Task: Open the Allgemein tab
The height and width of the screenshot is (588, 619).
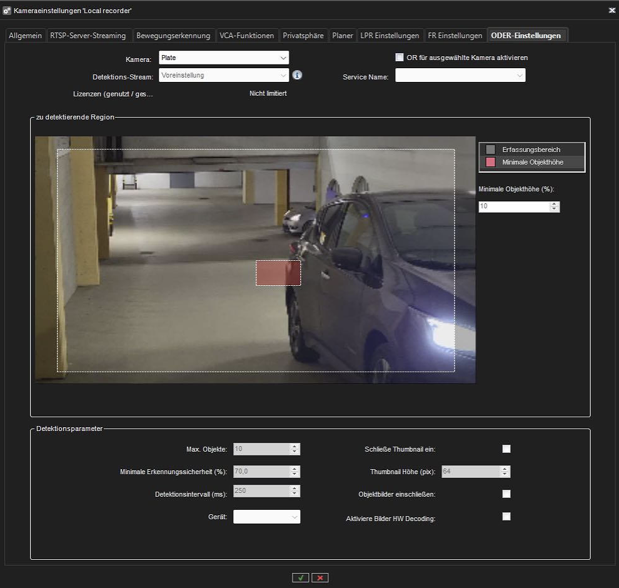Action: click(25, 36)
